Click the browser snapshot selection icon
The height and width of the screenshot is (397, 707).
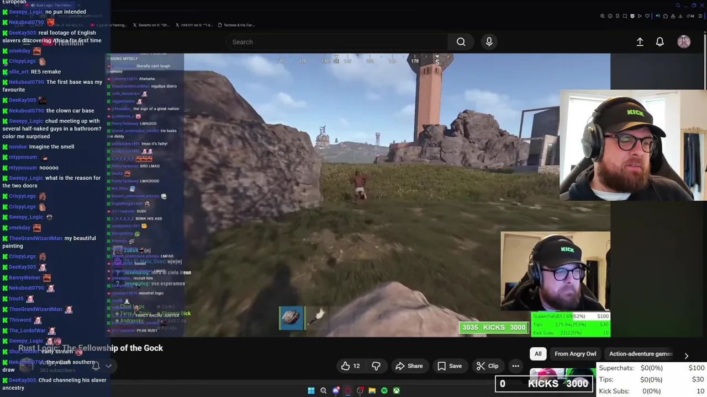pyautogui.click(x=625, y=16)
